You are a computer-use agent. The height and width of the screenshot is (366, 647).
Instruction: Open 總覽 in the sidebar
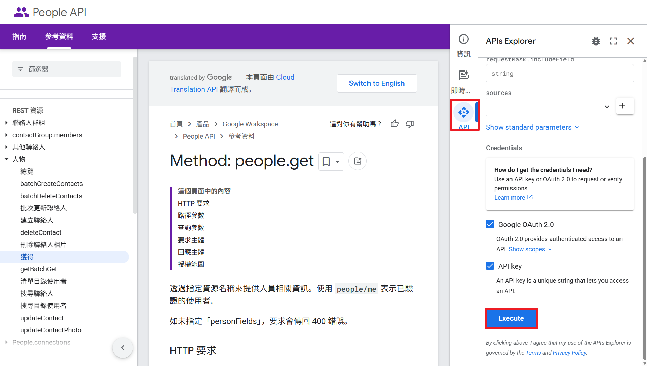tap(27, 171)
